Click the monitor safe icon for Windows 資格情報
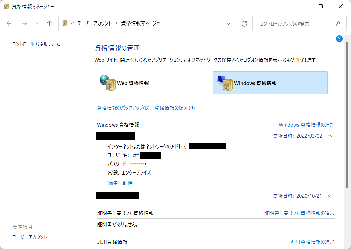The image size is (351, 249). coord(225,83)
